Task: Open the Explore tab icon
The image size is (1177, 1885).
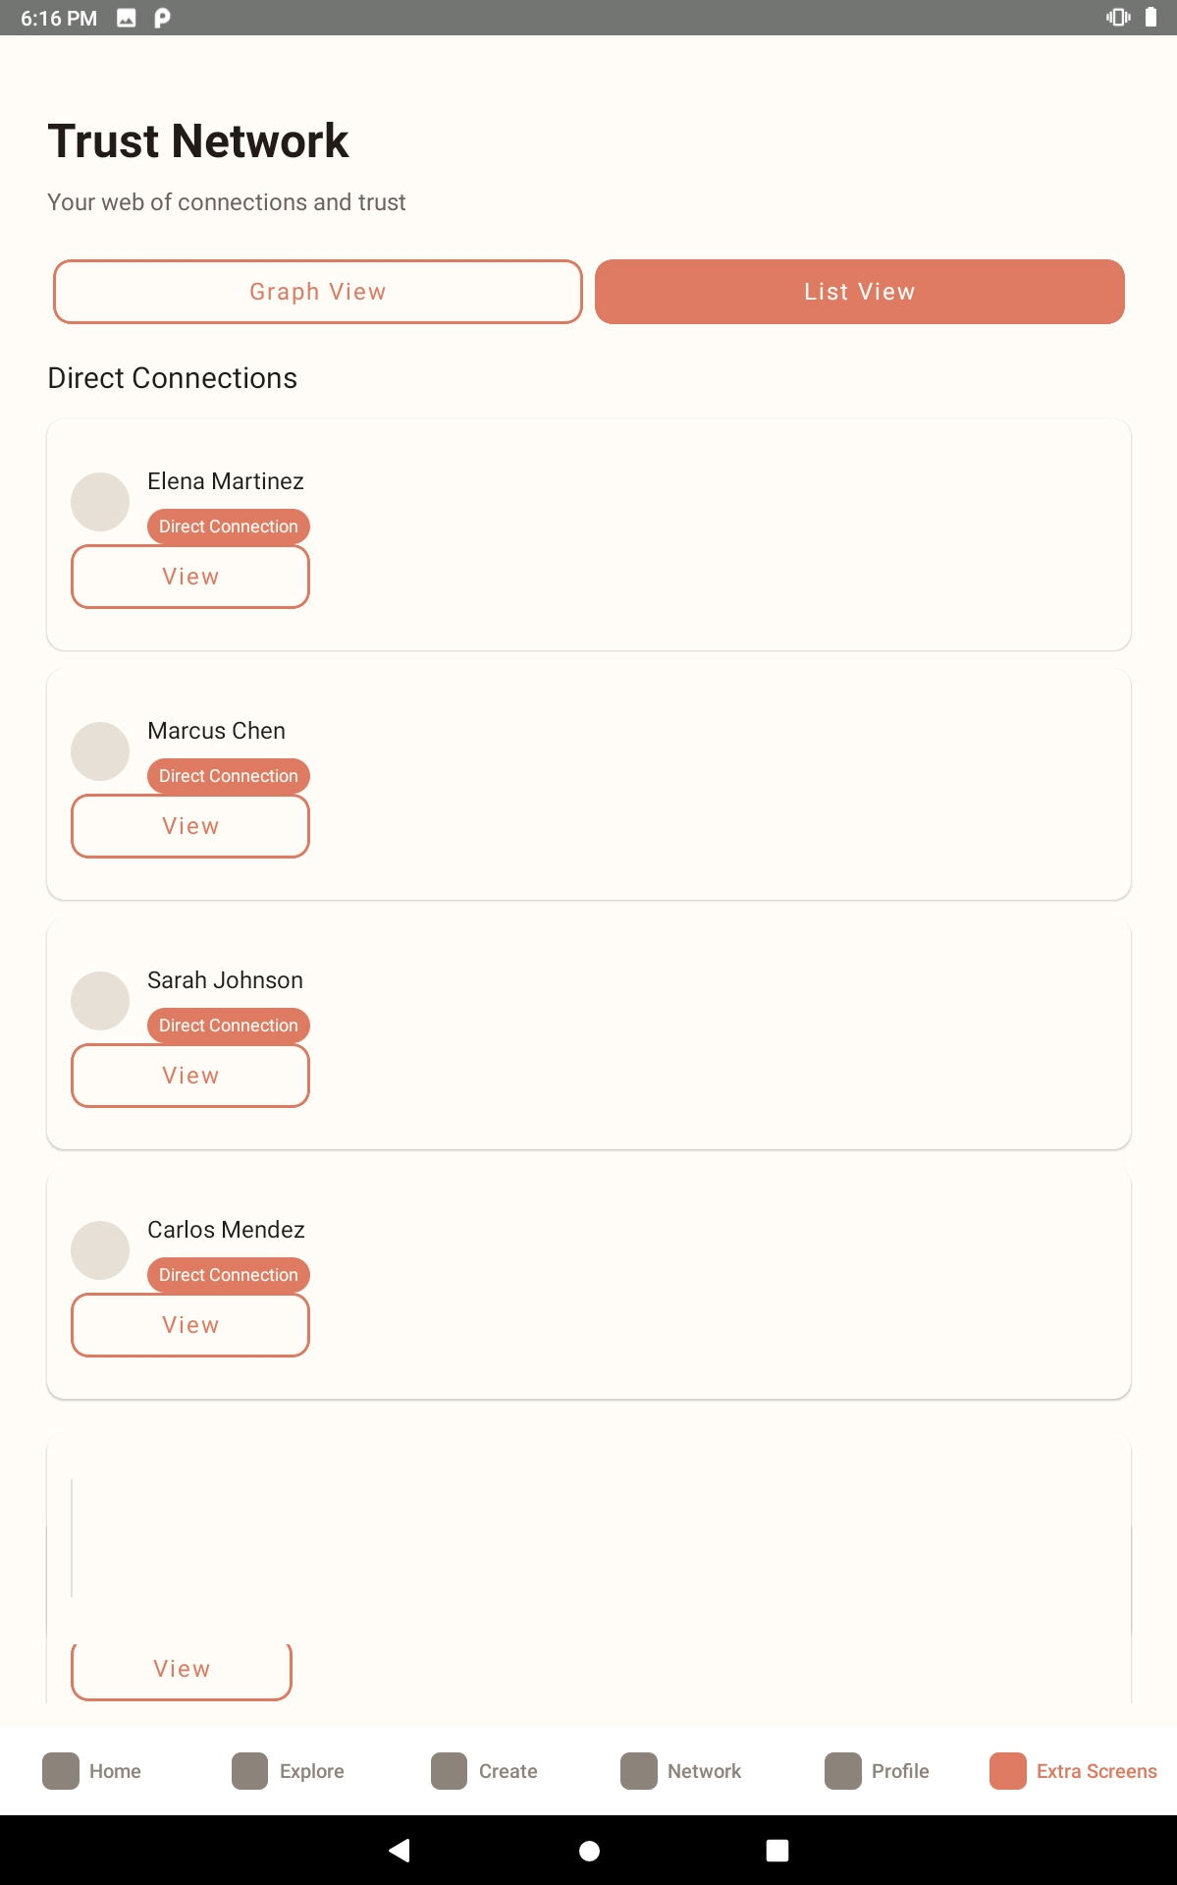Action: [250, 1771]
